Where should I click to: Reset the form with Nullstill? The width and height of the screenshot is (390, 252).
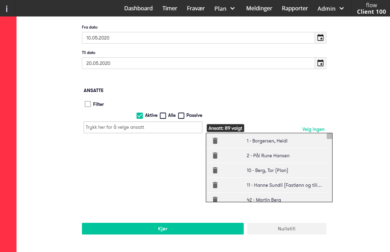[286, 229]
